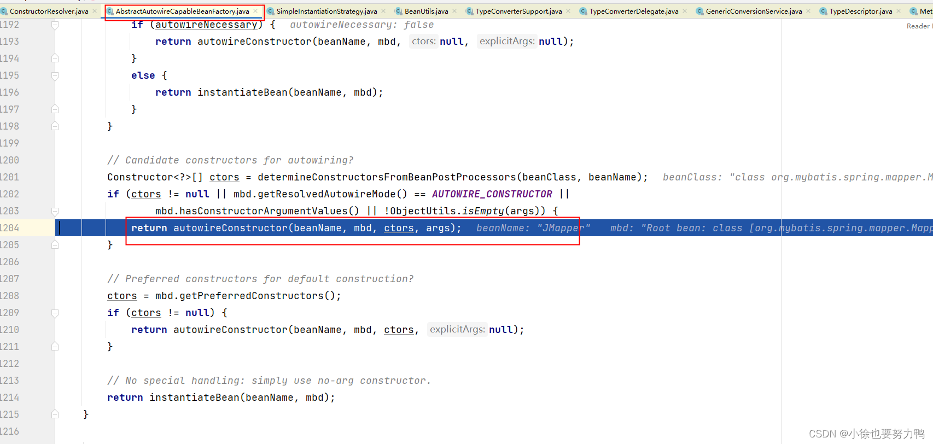The height and width of the screenshot is (444, 933).
Task: Click instantiateBean call on line 1196
Action: point(242,92)
